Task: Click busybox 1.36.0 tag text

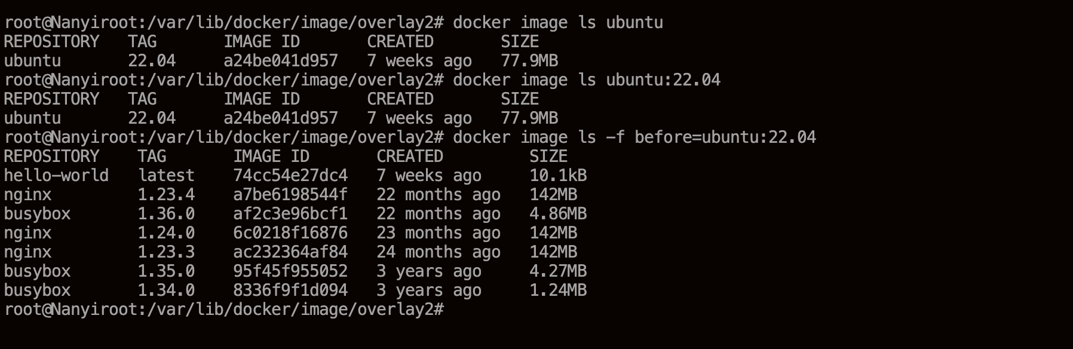Action: (166, 214)
